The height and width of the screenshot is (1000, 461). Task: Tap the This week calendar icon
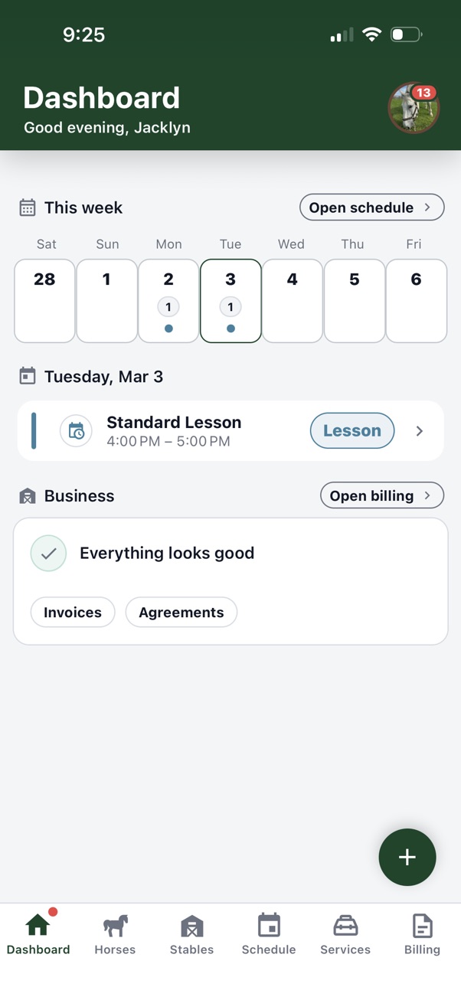[28, 208]
